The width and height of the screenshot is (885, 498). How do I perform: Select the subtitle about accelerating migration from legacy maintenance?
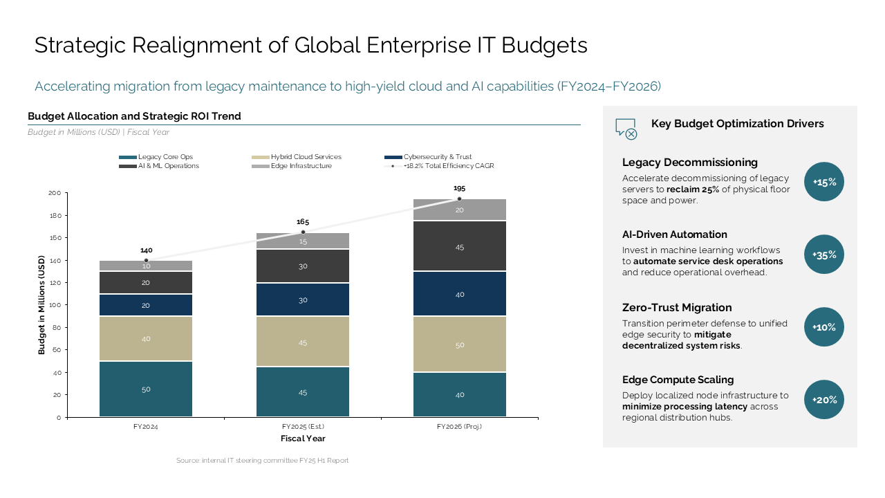click(348, 86)
